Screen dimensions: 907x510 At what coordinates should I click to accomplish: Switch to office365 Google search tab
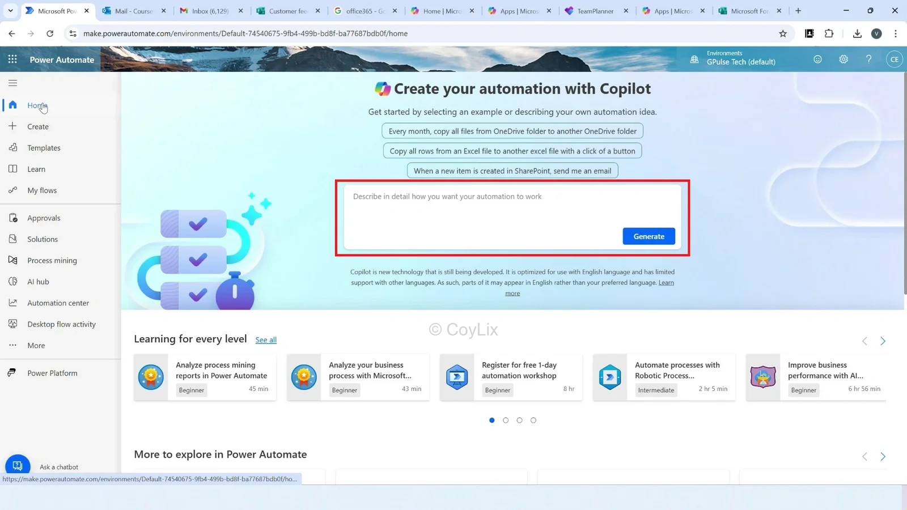[x=365, y=11]
